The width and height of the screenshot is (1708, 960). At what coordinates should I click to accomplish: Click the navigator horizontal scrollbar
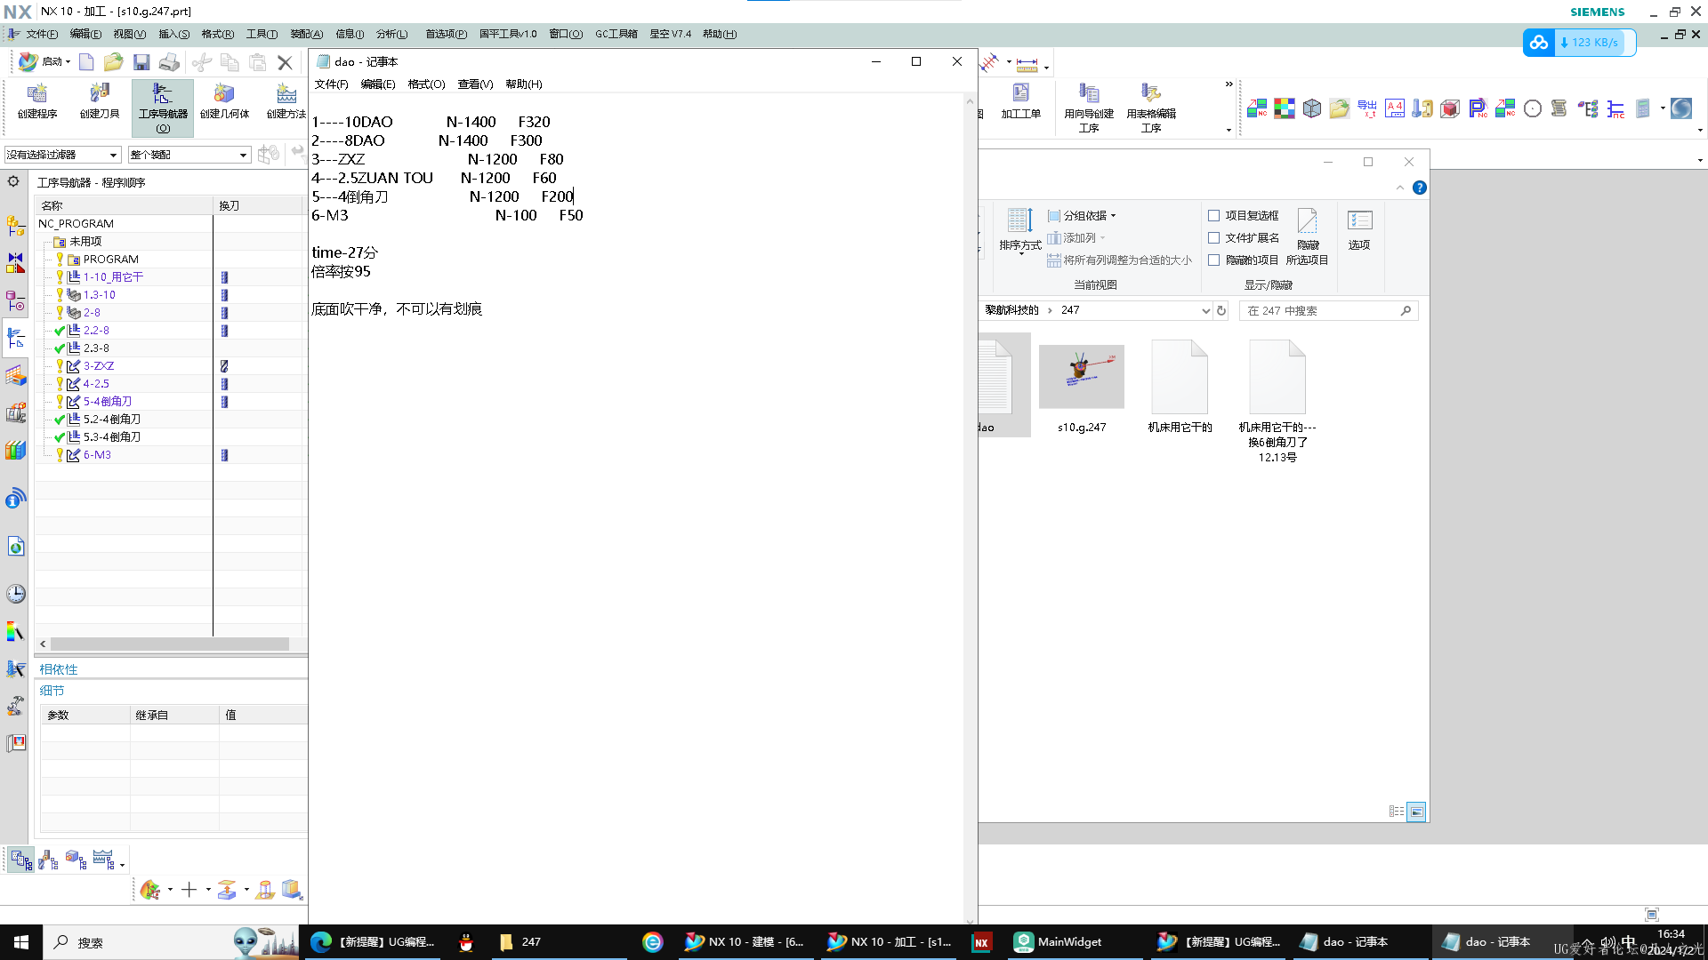click(x=169, y=644)
